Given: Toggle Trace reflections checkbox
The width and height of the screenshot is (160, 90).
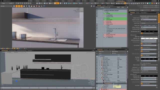Looking at the screenshot, I should [142, 55].
